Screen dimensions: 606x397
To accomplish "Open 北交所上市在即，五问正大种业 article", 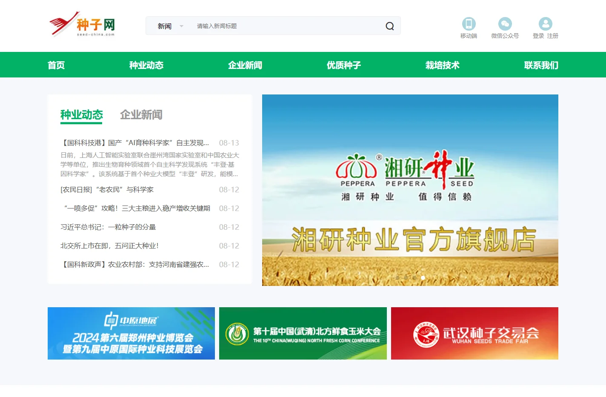I will point(110,246).
